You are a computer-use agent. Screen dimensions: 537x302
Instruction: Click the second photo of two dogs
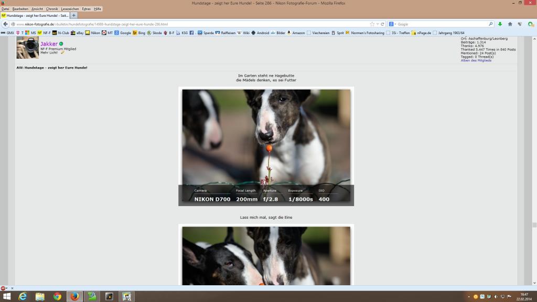click(x=266, y=255)
